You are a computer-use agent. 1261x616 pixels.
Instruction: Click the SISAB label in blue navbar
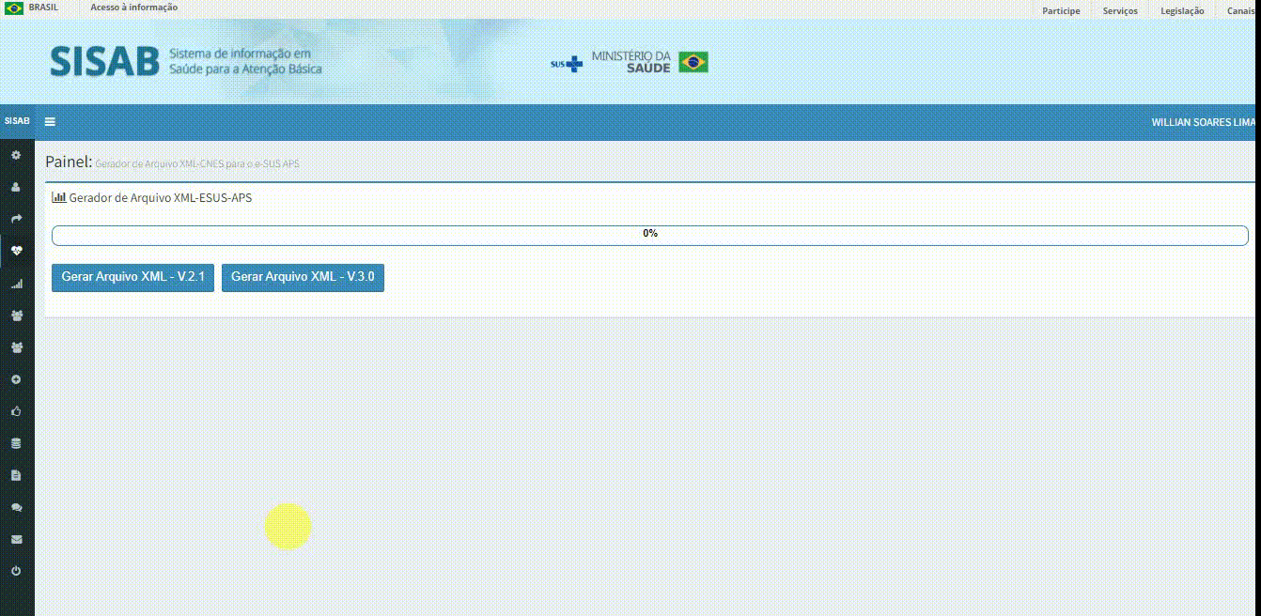click(x=17, y=121)
